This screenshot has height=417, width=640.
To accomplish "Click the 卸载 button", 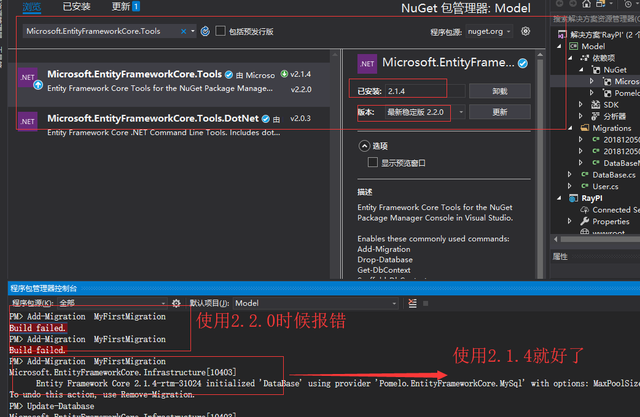I will pyautogui.click(x=499, y=91).
